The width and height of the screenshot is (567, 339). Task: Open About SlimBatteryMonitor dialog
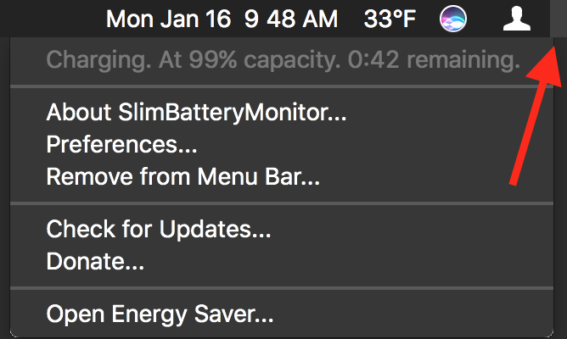196,112
